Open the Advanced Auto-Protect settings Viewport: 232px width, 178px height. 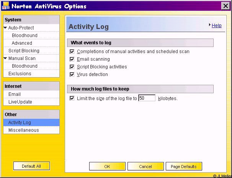click(22, 43)
